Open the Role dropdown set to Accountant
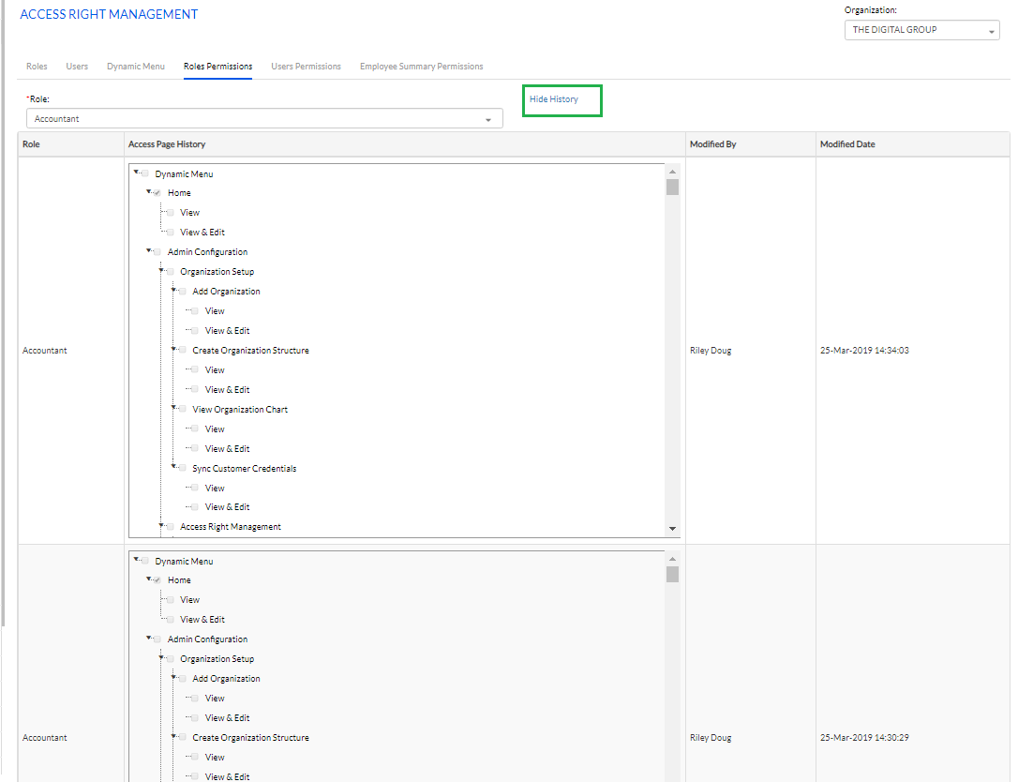 (264, 119)
